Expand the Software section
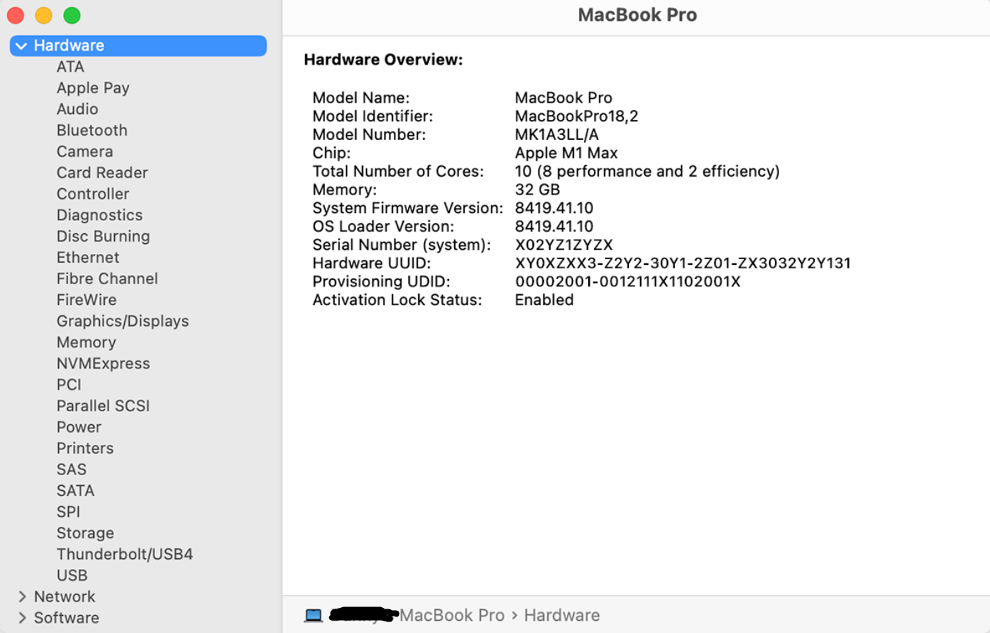This screenshot has width=990, height=633. pos(22,618)
